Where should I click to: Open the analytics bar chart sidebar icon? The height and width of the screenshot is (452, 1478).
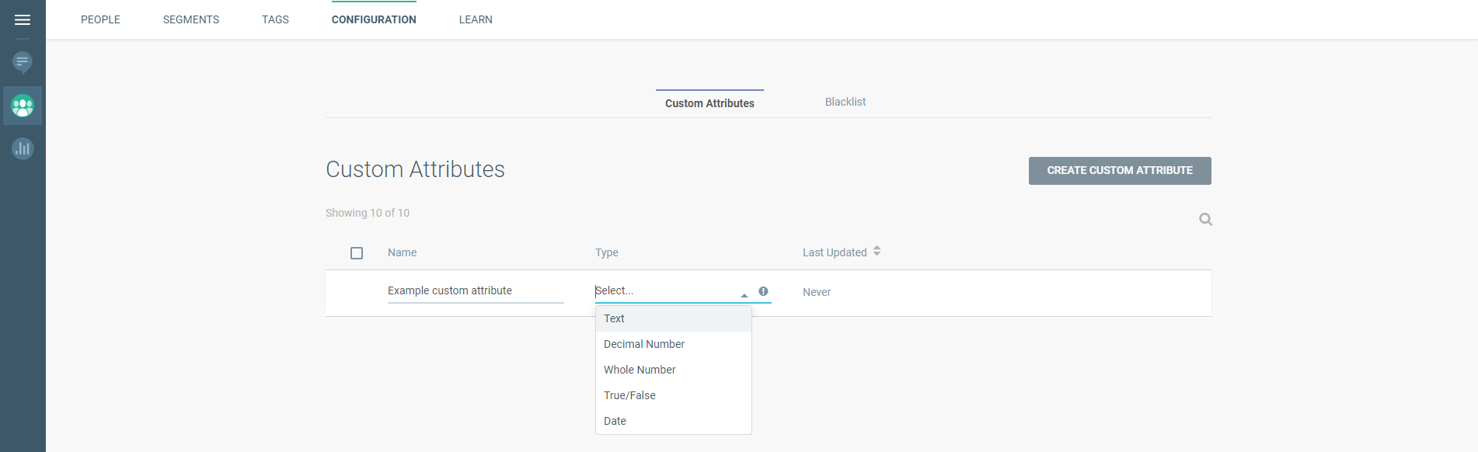(23, 148)
